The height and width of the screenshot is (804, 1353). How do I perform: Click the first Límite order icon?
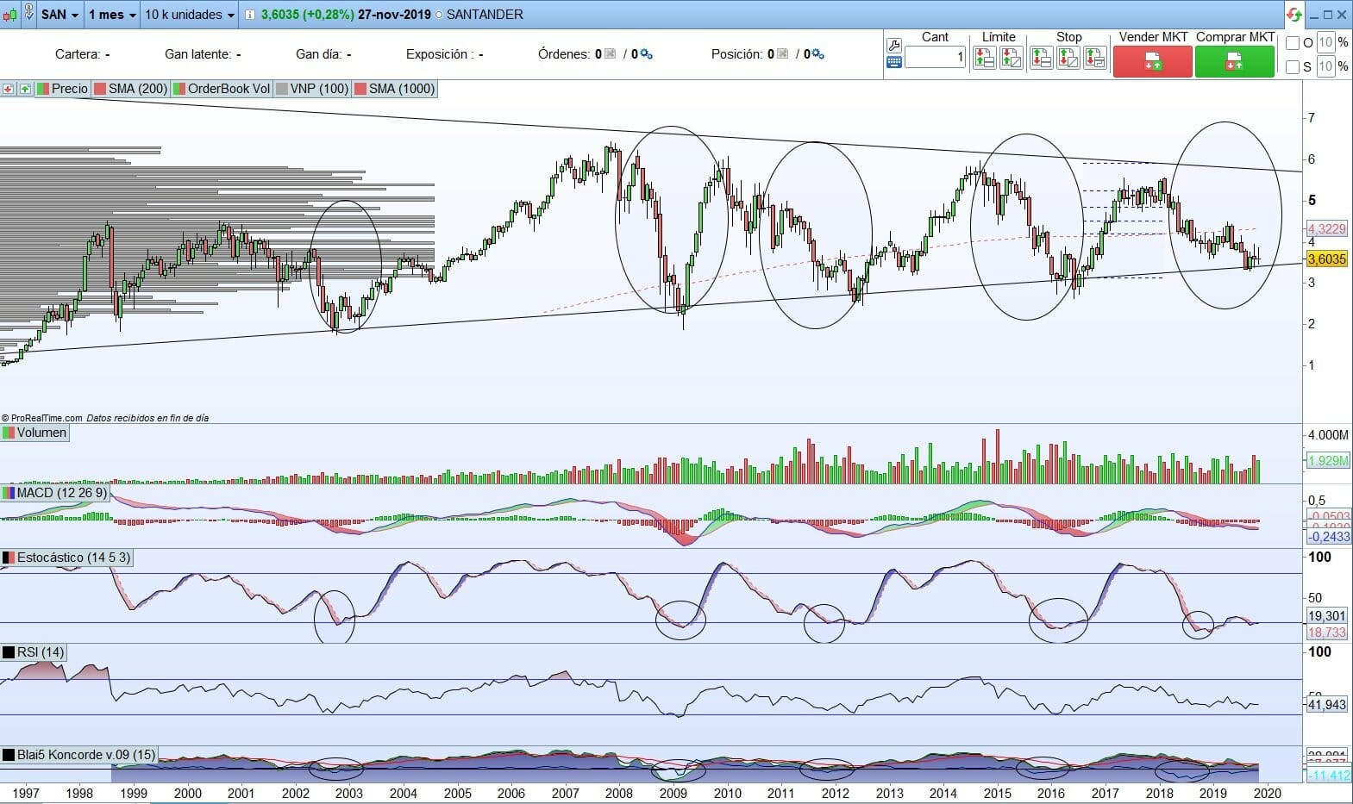pos(985,59)
